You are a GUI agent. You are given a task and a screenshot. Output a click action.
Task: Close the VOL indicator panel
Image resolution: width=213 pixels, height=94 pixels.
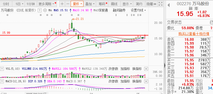pyautogui.click(x=146, y=69)
